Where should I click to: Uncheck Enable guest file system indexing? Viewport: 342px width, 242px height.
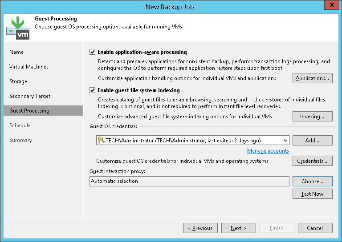[x=93, y=90]
